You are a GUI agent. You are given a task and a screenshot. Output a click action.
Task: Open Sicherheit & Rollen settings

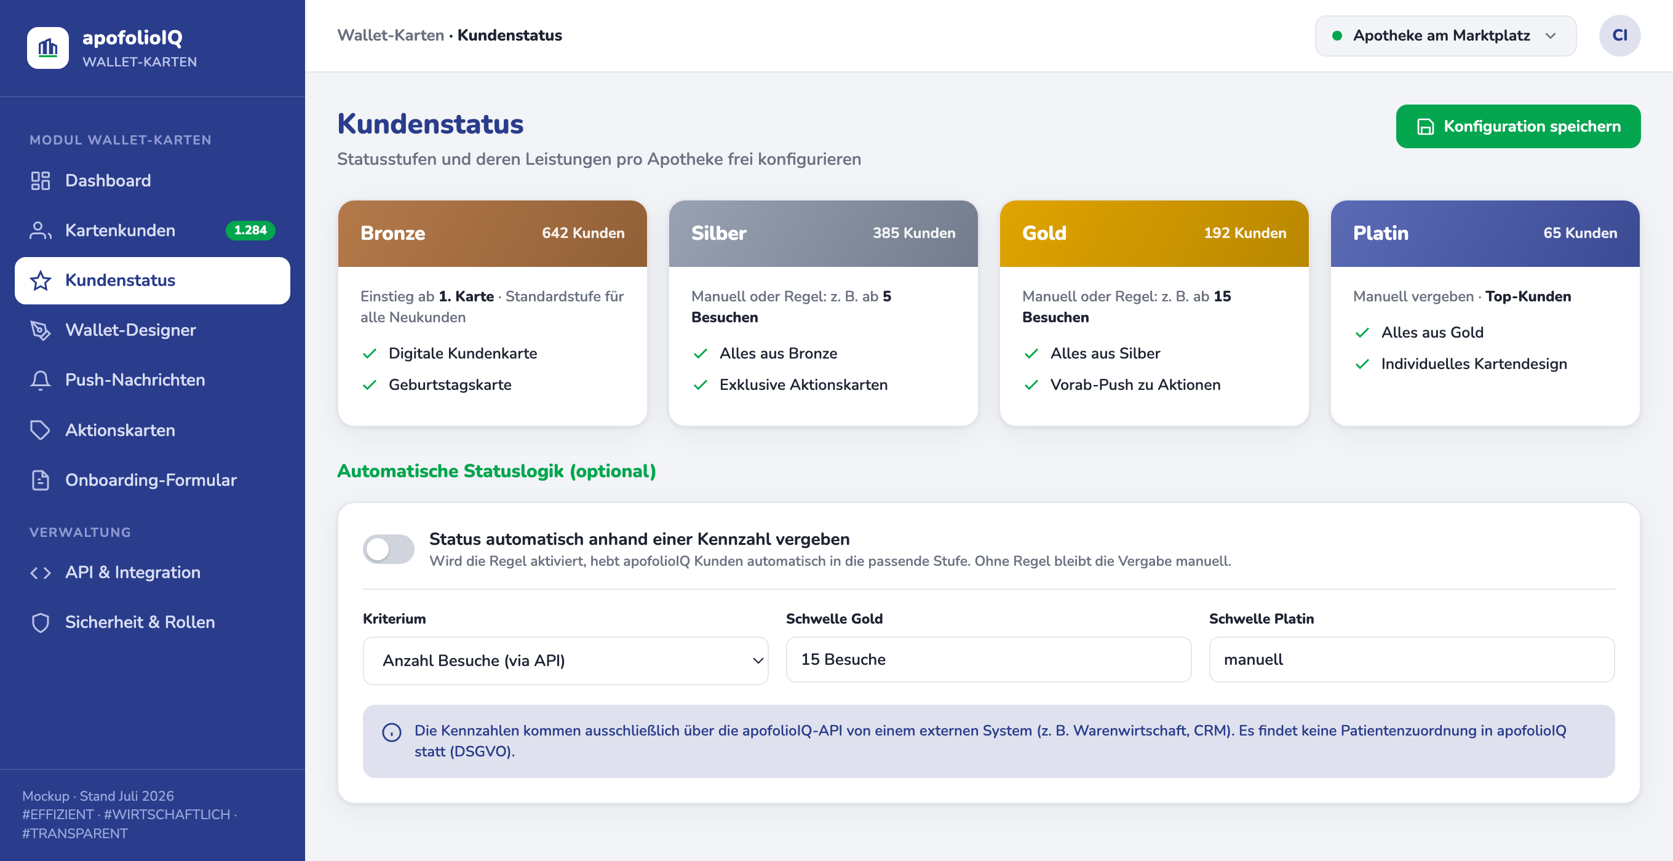point(153,622)
